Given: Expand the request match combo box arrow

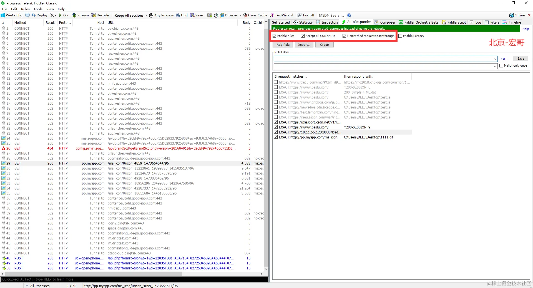Looking at the screenshot, I should pos(495,59).
